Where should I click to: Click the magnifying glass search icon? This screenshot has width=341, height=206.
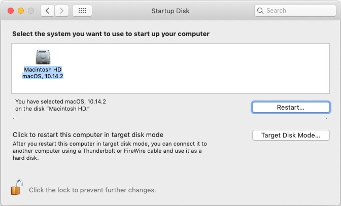coord(260,10)
